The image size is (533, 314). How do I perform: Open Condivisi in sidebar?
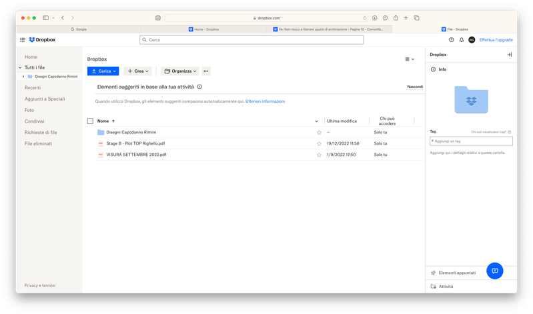tap(34, 121)
